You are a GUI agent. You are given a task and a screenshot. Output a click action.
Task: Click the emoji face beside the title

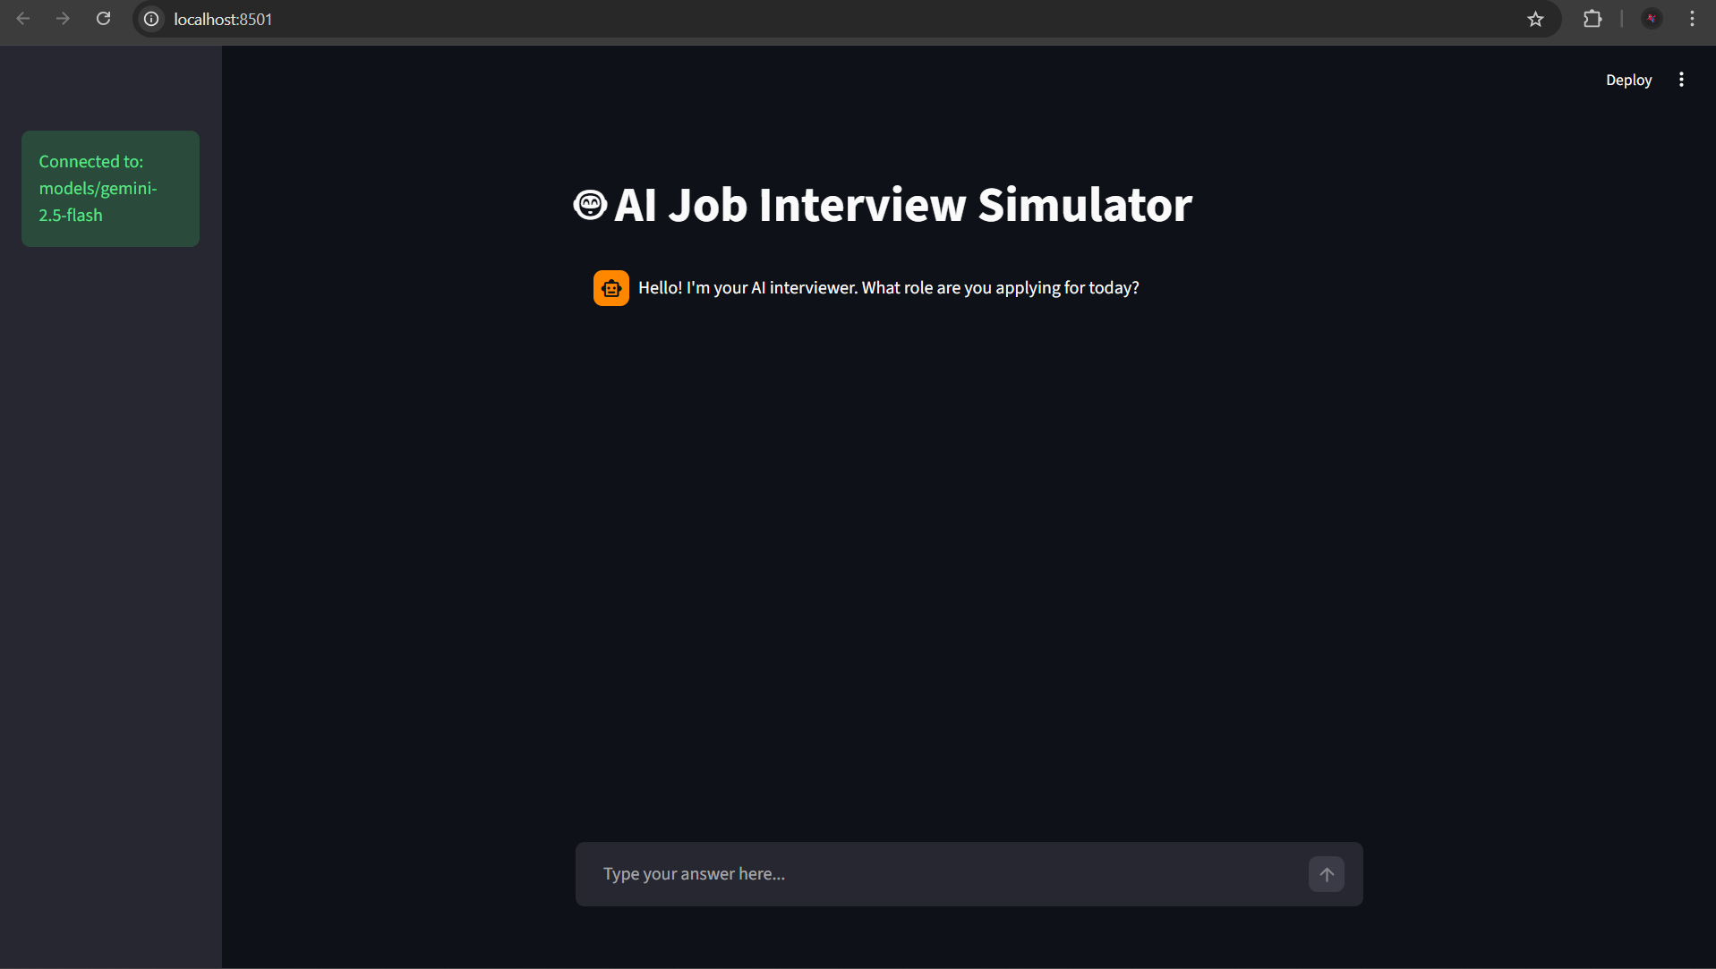point(590,205)
